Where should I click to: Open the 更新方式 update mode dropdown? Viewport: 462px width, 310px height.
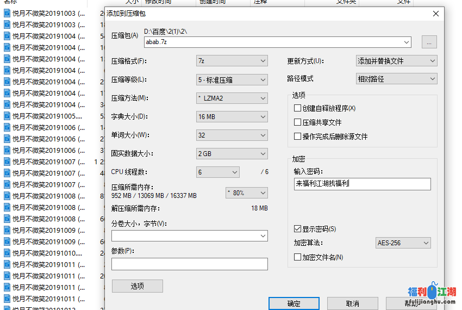click(396, 61)
